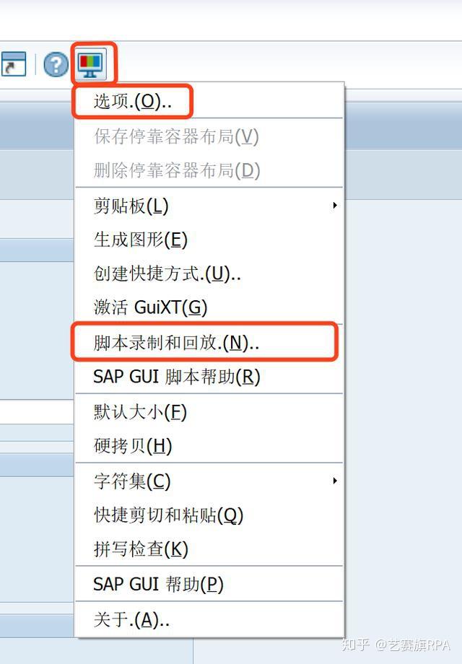Open the blue question mark help icon

(56, 64)
